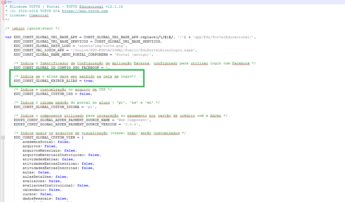The image size is (345, 202).
Task: Click the atividadesExtras: false property
Action: 49,159
